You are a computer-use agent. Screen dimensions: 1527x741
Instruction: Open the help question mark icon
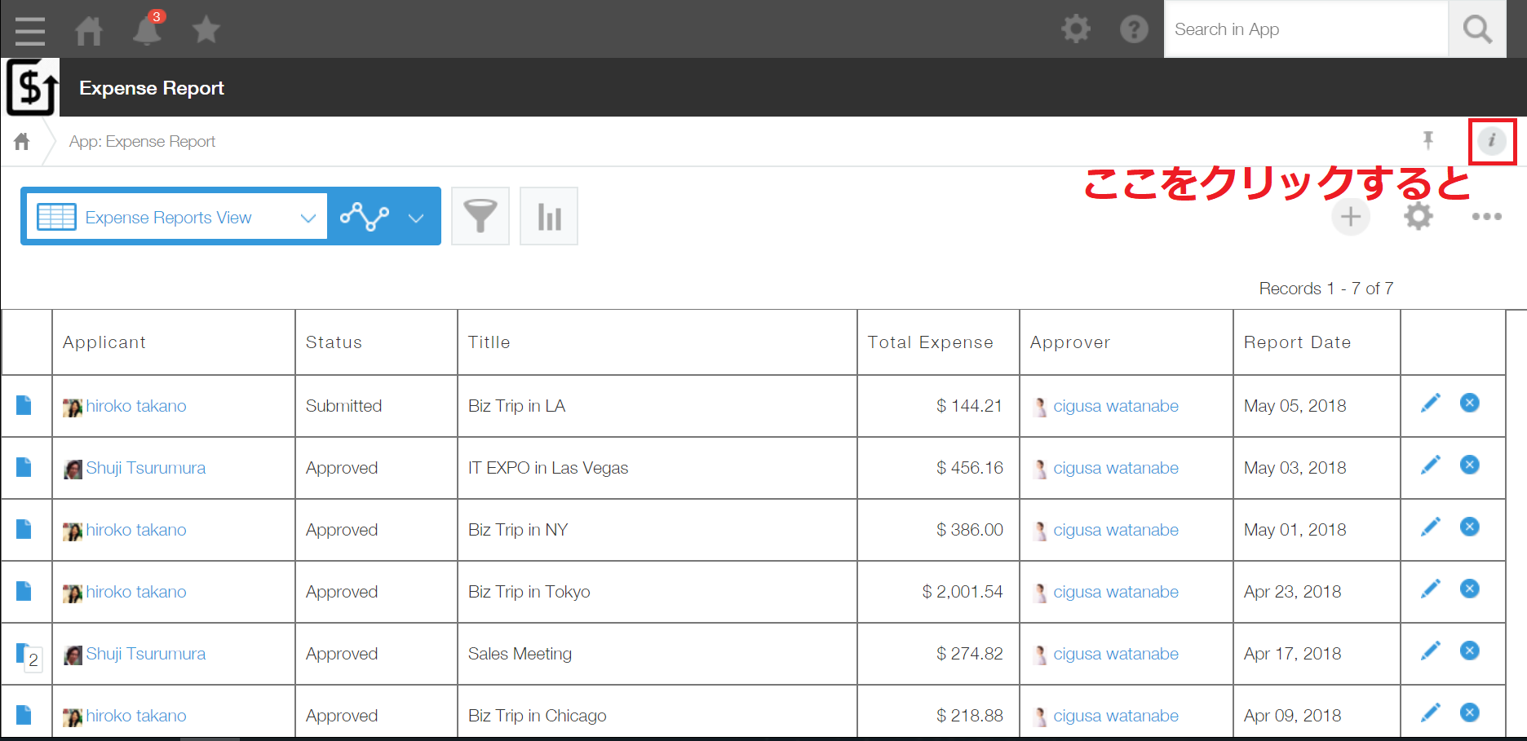point(1133,29)
